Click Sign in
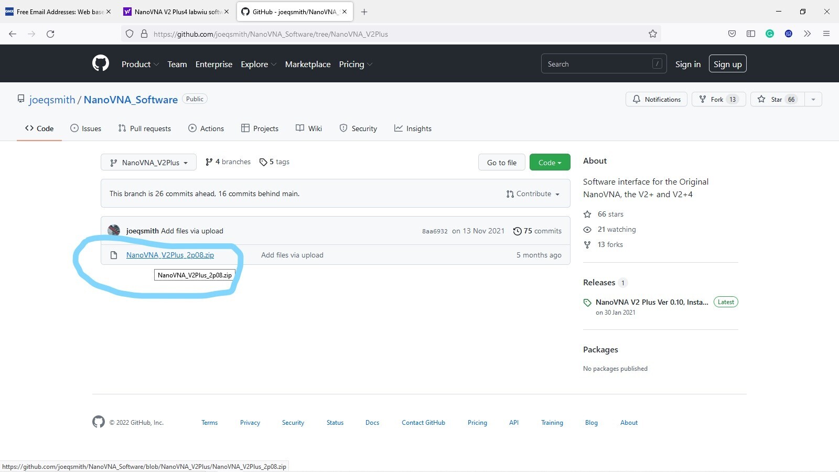This screenshot has width=839, height=472. [x=688, y=64]
